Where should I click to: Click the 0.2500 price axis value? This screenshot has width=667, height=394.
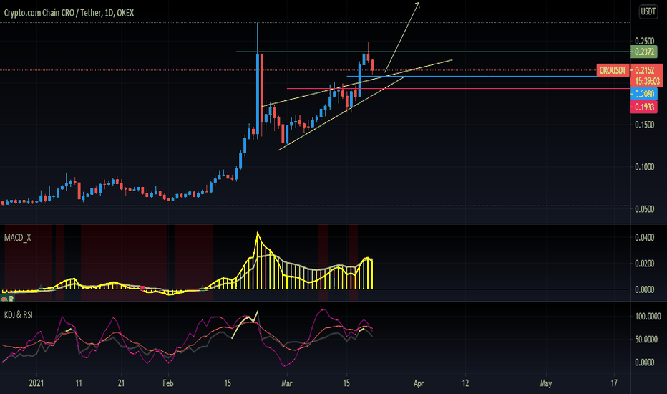coord(644,41)
